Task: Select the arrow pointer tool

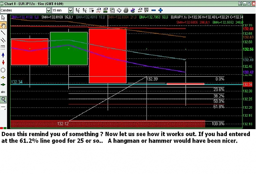Action: 3,18
